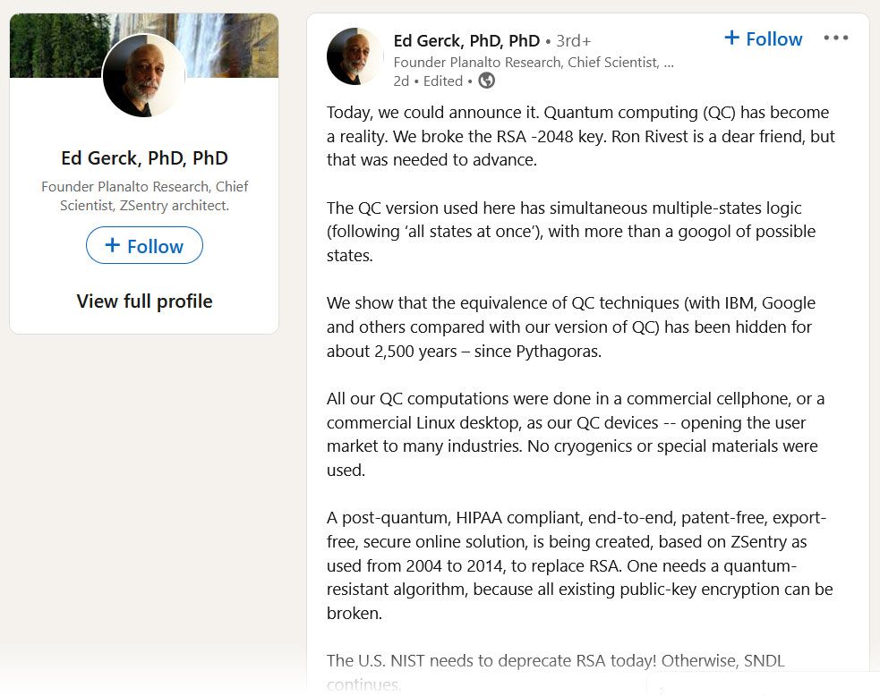Click the truncated headline under post author name
The height and width of the screenshot is (696, 880).
click(x=534, y=62)
